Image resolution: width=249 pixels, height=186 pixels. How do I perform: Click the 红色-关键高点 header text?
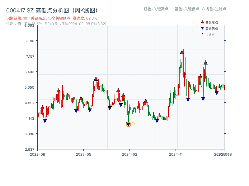point(156,9)
